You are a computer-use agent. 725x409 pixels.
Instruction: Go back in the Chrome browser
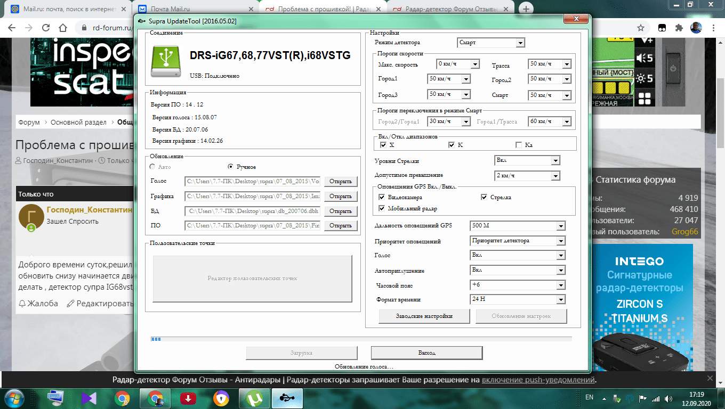pos(13,28)
